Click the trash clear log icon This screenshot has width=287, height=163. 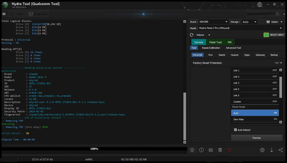tap(220, 150)
